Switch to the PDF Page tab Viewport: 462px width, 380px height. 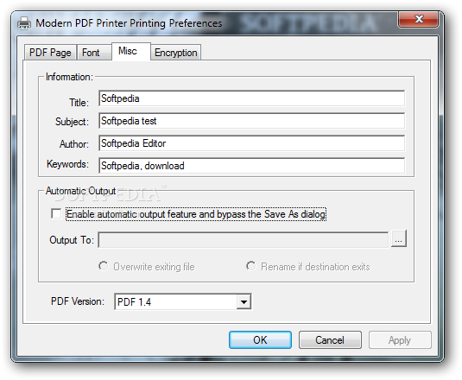[x=50, y=53]
